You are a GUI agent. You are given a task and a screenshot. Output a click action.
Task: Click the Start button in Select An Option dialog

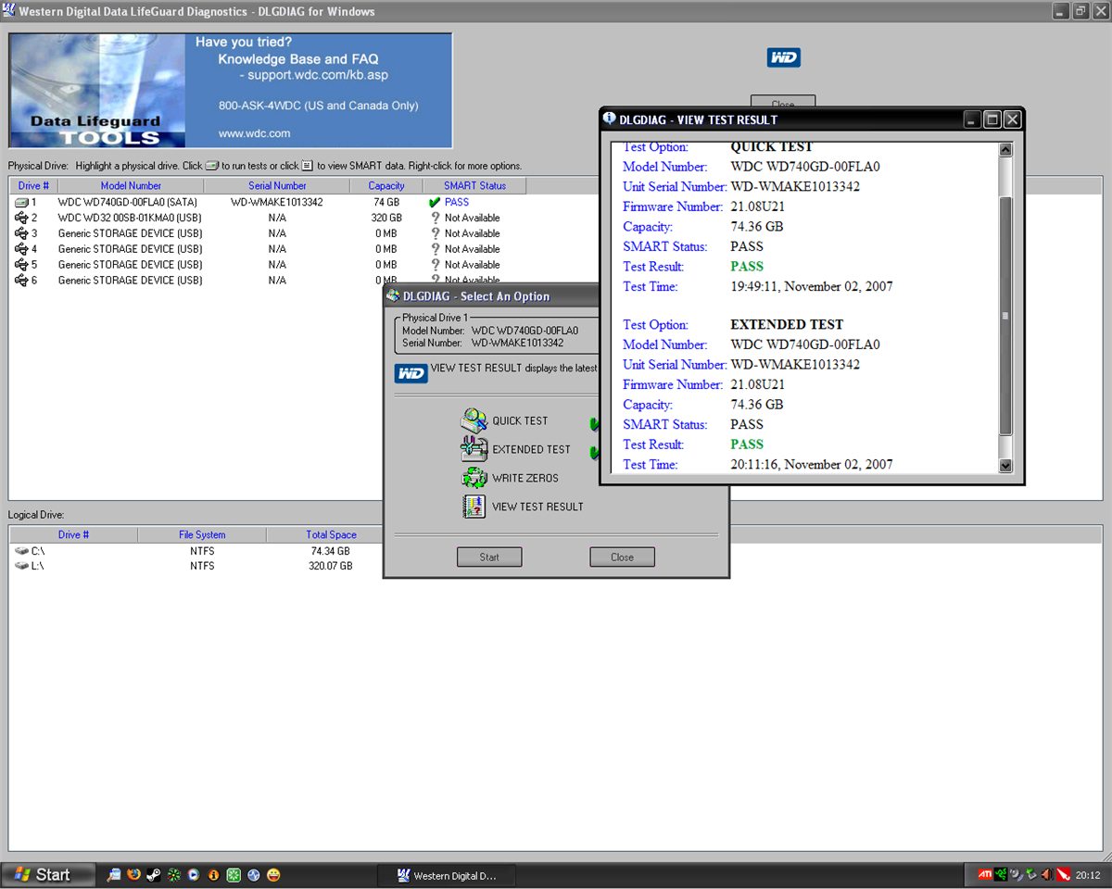tap(489, 557)
